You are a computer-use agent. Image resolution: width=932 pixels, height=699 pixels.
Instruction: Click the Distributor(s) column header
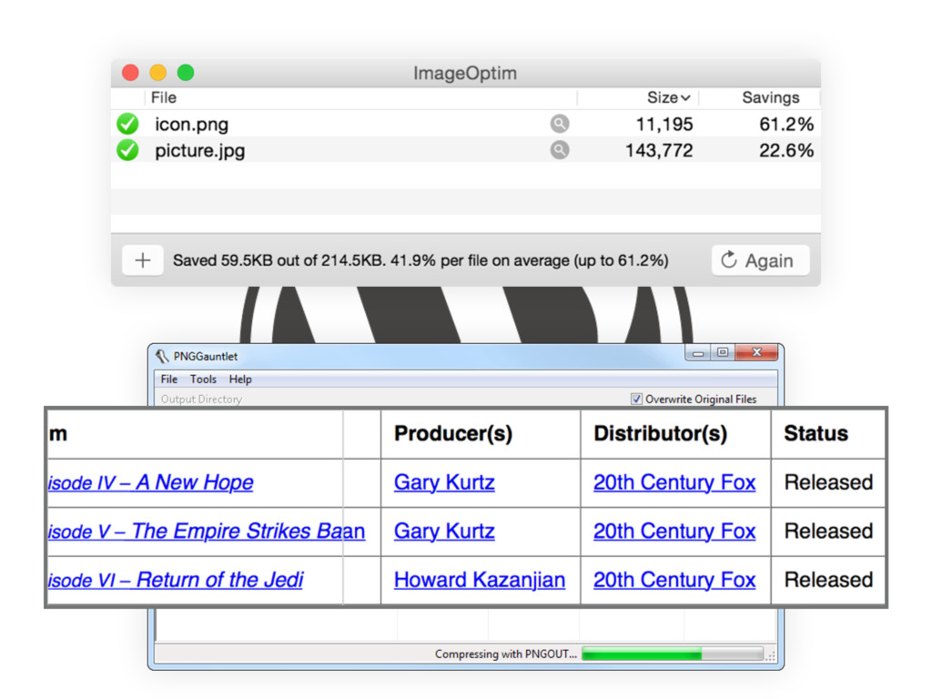[x=660, y=433]
